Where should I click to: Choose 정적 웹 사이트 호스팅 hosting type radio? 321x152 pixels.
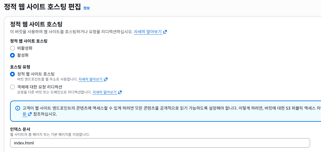[12, 74]
